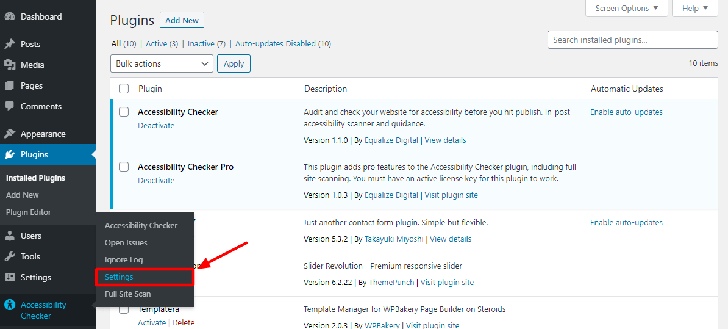This screenshot has width=728, height=329.
Task: Deactivate the Accessibility Checker Pro plugin
Action: tap(156, 180)
